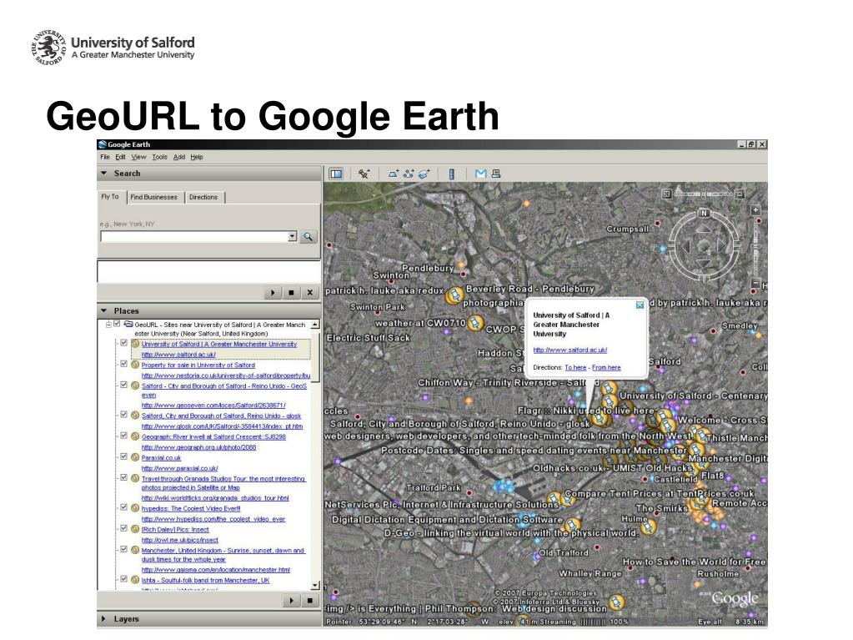Open the Edit menu
853x640 pixels.
(120, 157)
